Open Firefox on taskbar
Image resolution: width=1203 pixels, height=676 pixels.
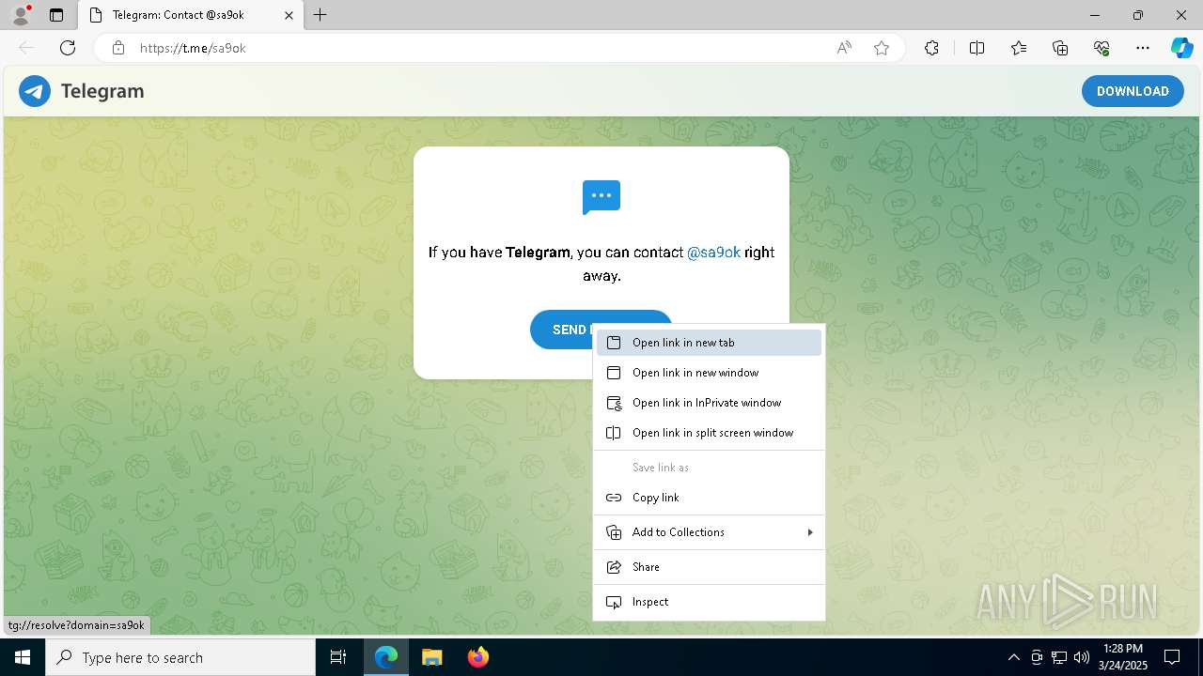pos(477,657)
